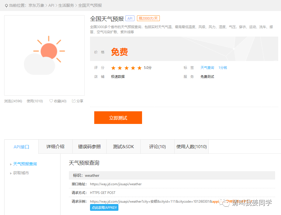
Task: Click the 免费测试 service text
Action: (207, 77)
